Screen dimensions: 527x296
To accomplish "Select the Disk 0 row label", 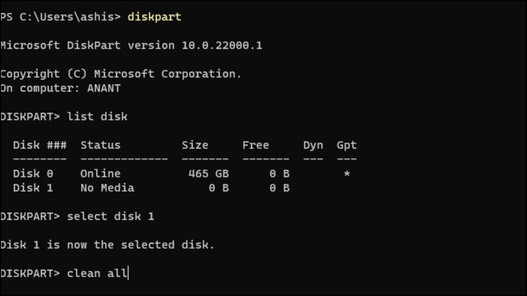I will pos(33,173).
